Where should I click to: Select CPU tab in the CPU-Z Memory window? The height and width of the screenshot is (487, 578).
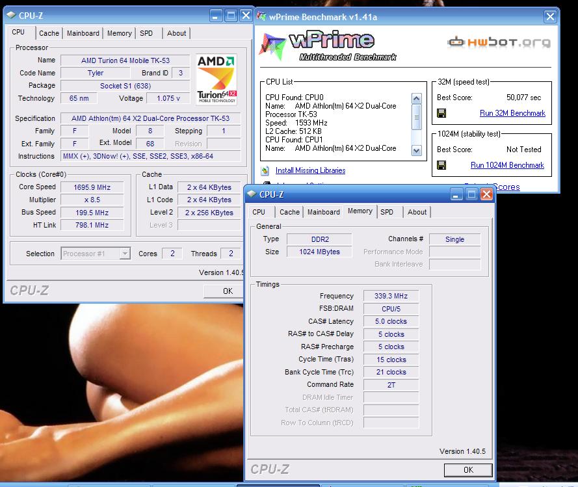259,212
